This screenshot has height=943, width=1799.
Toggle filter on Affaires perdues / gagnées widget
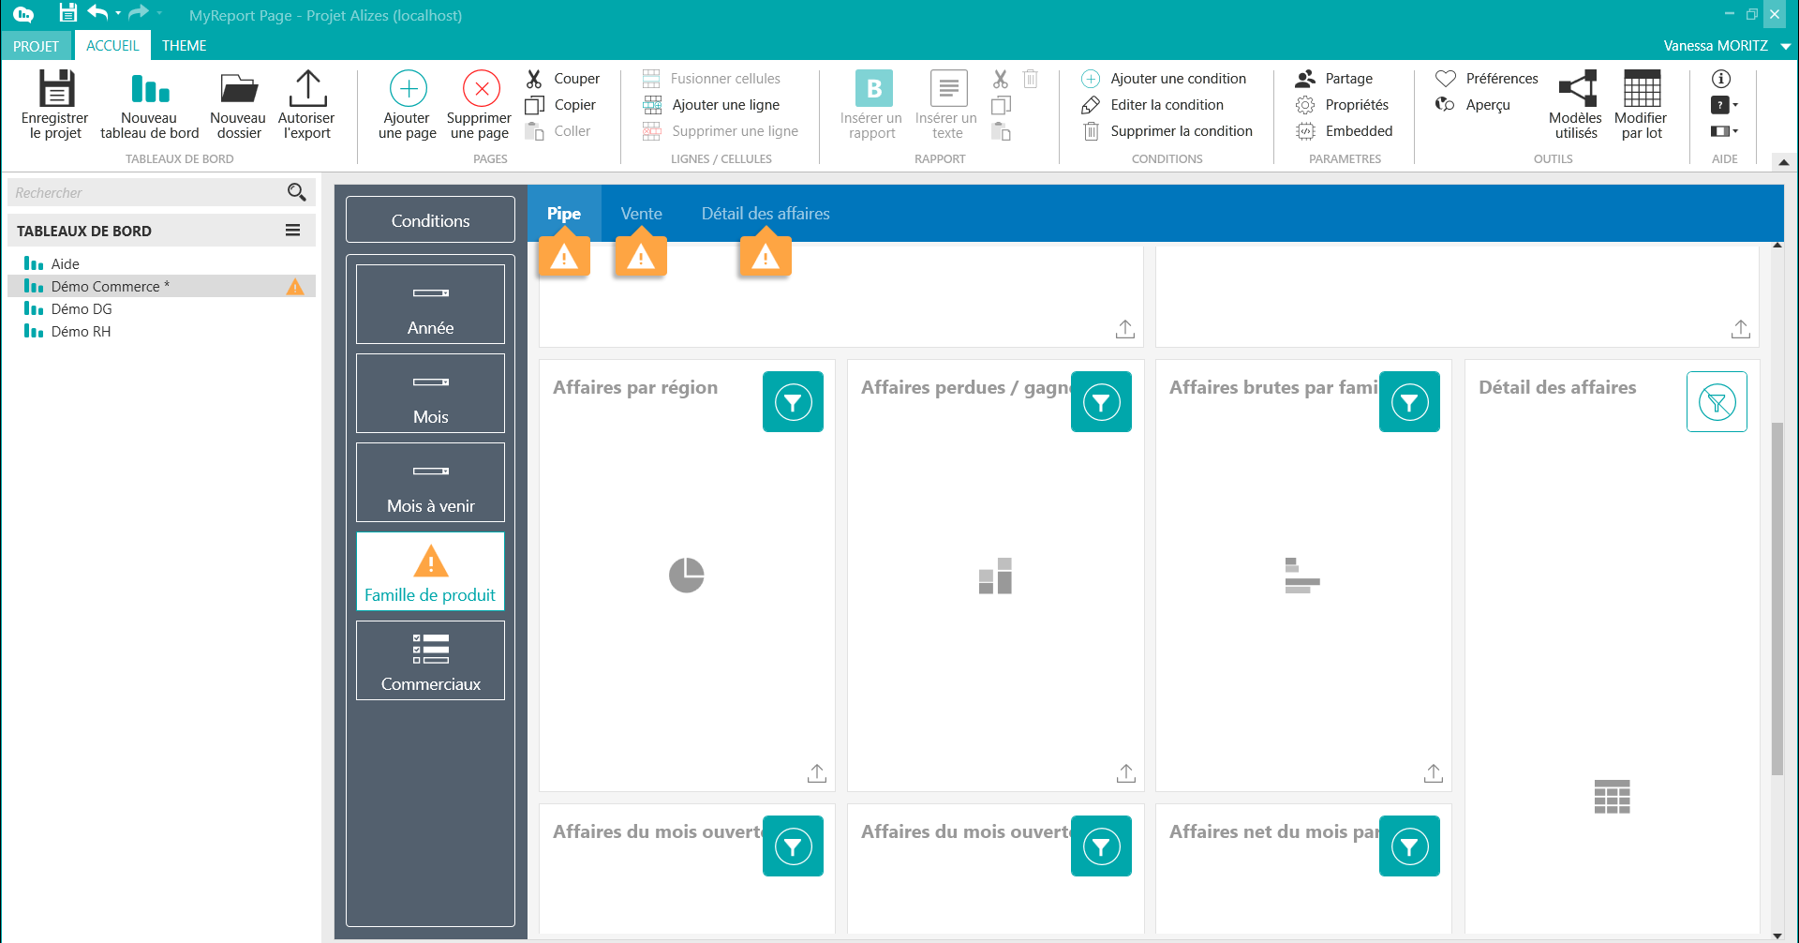[1101, 402]
